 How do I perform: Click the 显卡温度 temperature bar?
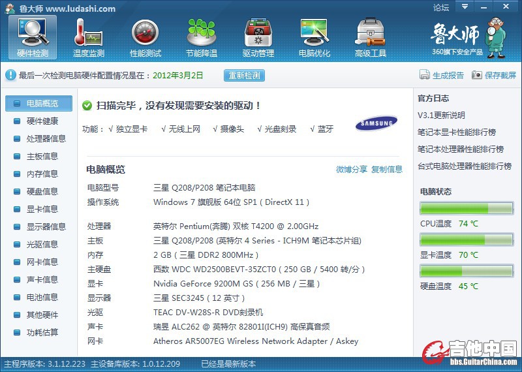pyautogui.click(x=467, y=240)
